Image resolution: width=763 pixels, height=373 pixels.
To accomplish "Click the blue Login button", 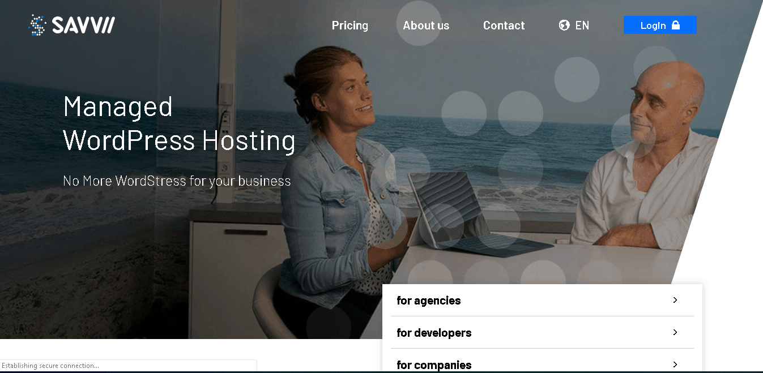I will point(660,25).
